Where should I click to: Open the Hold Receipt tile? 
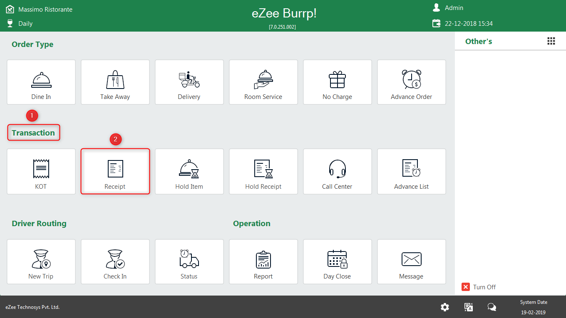(263, 172)
